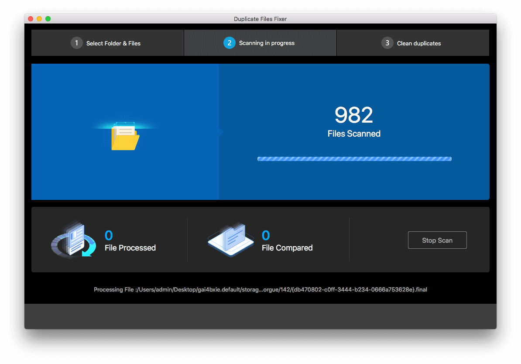
Task: Open the Clean duplicates step
Action: click(x=413, y=43)
